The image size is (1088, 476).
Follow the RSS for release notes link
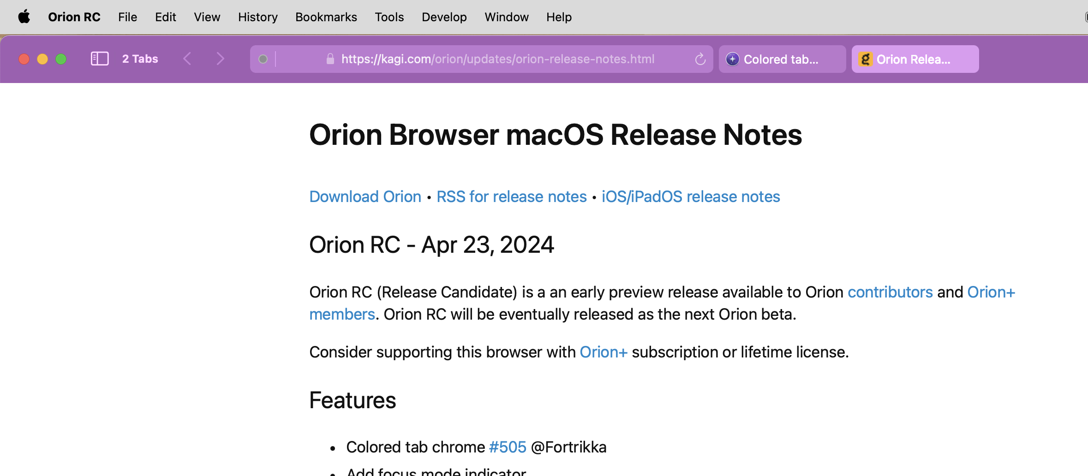[511, 196]
